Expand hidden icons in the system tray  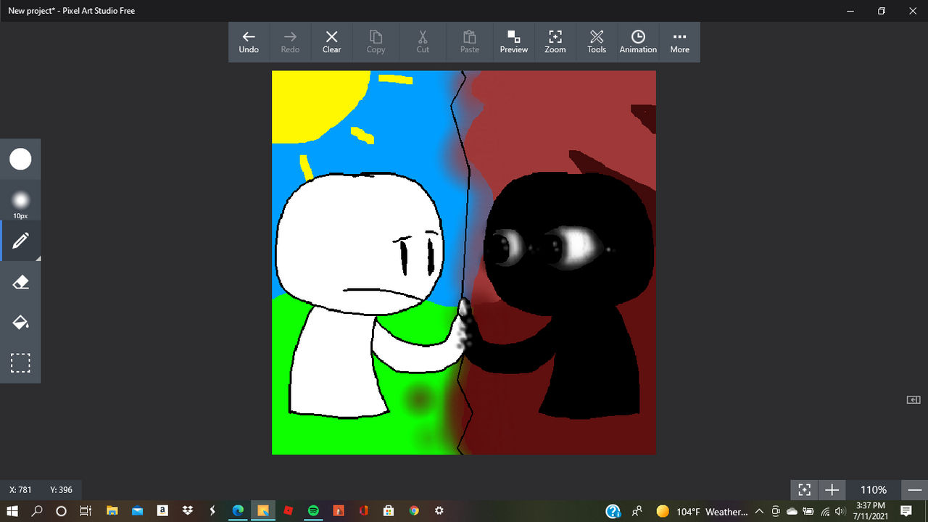[758, 510]
